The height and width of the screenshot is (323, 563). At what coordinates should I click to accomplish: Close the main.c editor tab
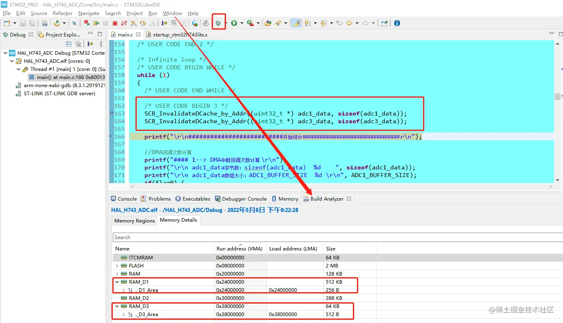(138, 35)
